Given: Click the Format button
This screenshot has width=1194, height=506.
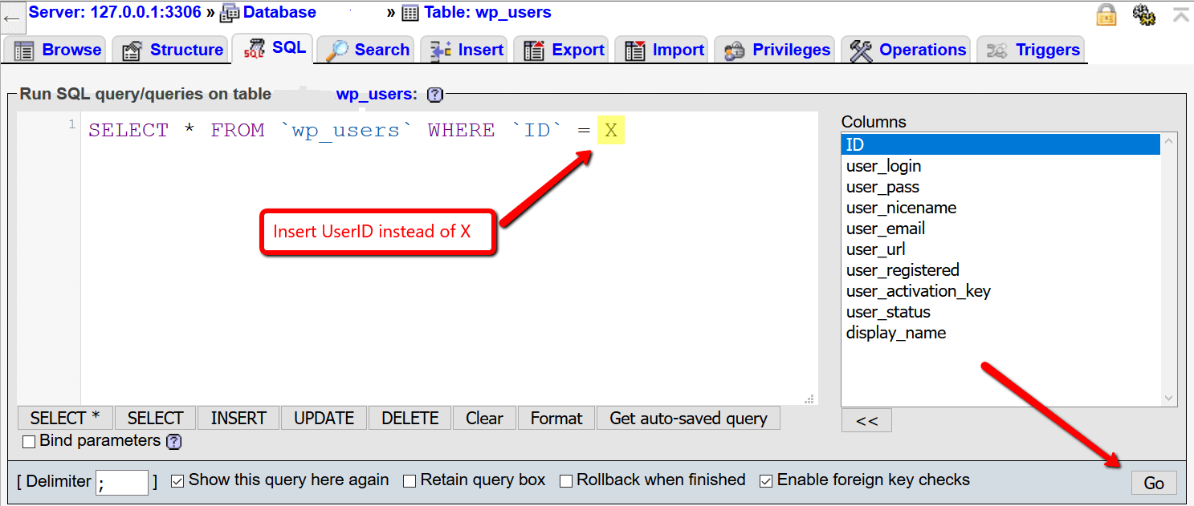Looking at the screenshot, I should point(556,418).
